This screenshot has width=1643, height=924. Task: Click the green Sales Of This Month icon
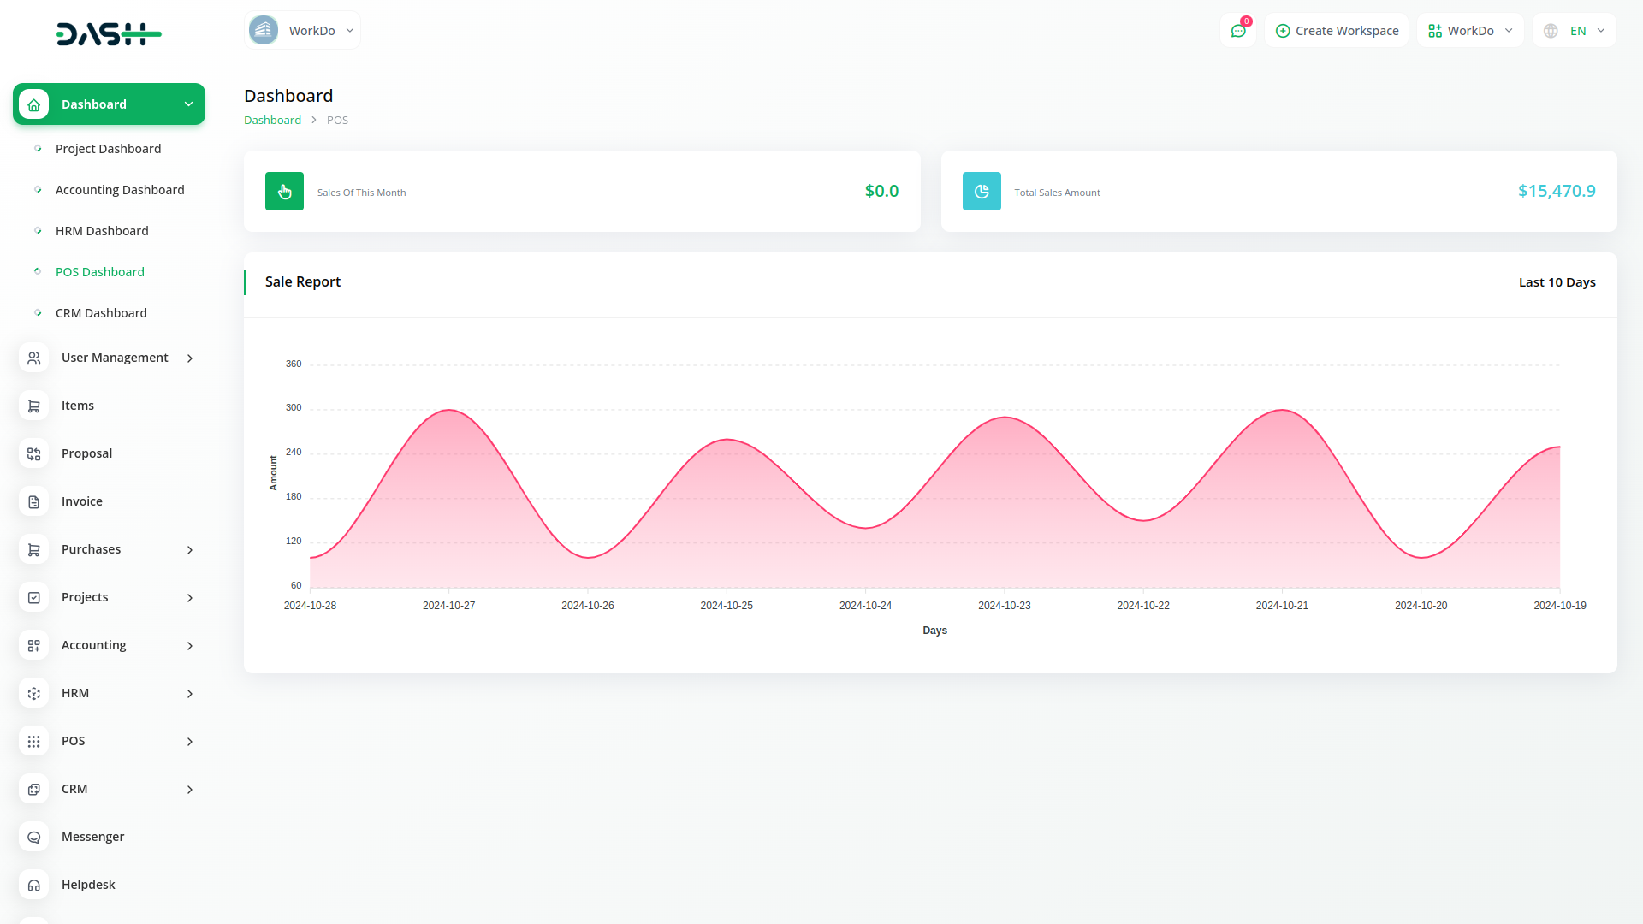pyautogui.click(x=284, y=191)
